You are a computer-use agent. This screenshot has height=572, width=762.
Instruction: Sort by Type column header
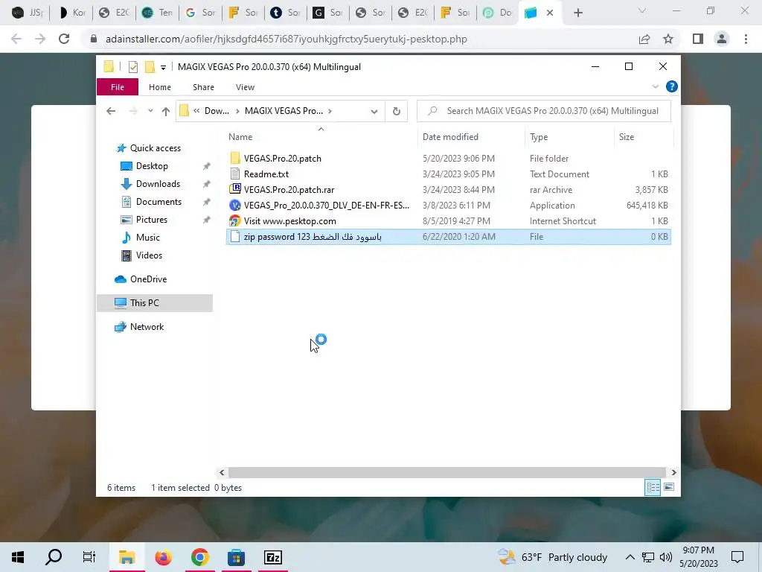(x=569, y=137)
